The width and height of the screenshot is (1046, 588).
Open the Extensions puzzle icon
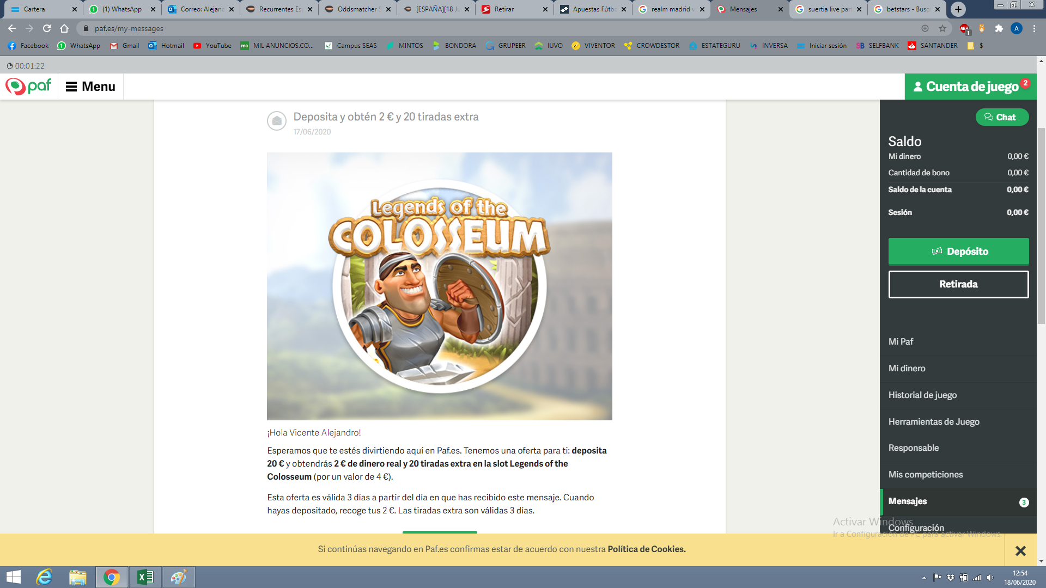click(x=999, y=28)
